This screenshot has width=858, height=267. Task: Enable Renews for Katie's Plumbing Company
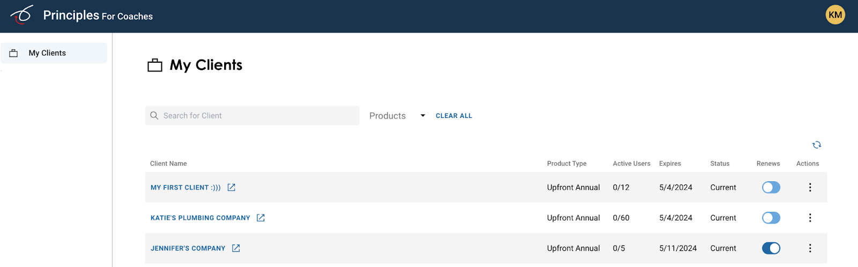point(771,218)
